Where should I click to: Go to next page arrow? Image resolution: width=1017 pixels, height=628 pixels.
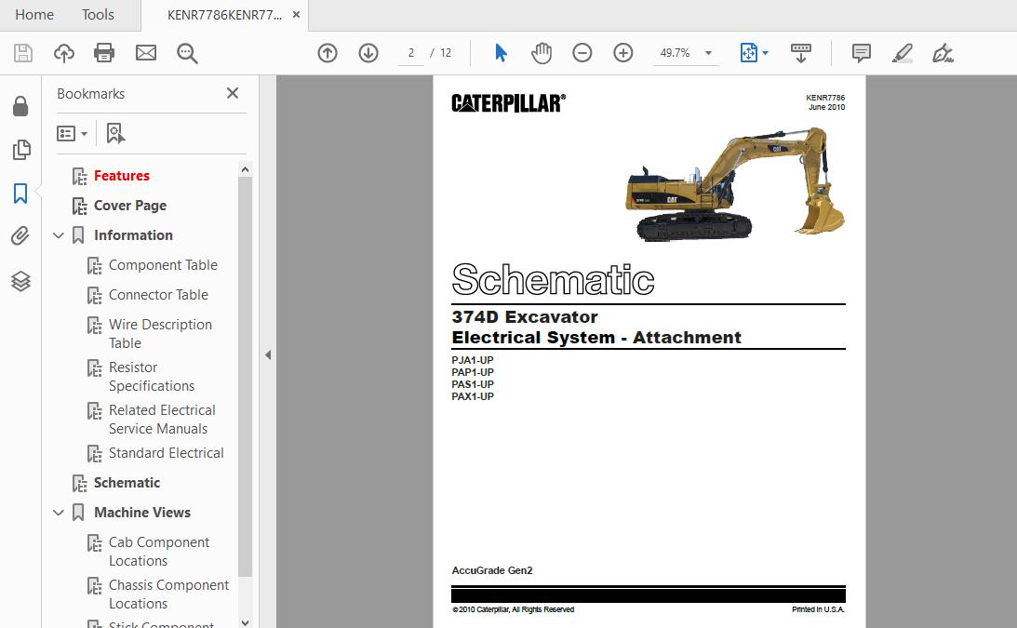[x=368, y=52]
